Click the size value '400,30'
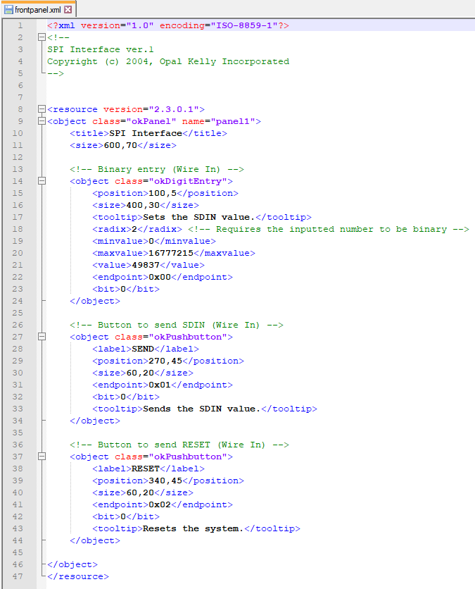475x589 pixels. 143,205
